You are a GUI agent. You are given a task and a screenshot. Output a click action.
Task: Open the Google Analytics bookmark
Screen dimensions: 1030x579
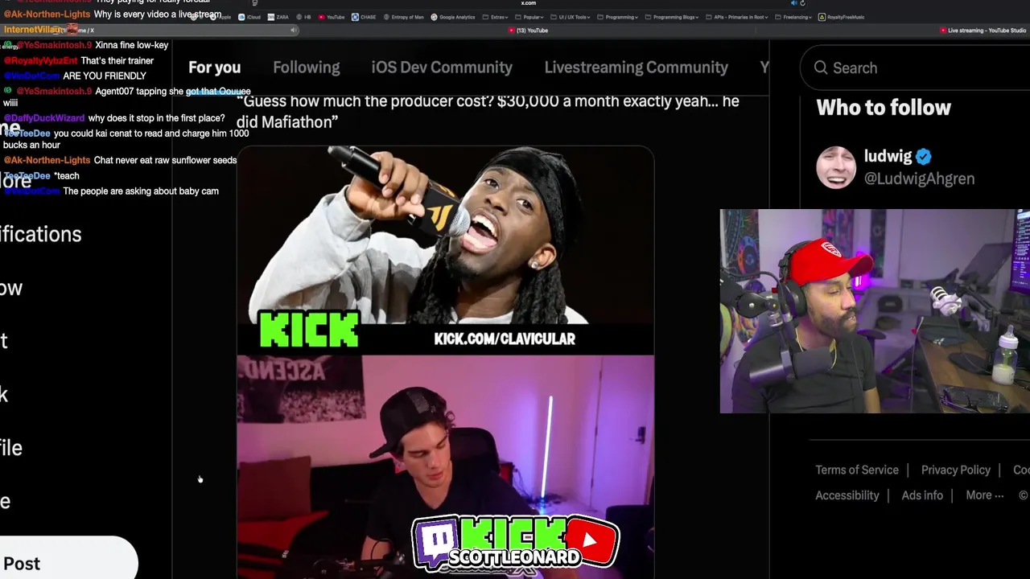(x=453, y=17)
